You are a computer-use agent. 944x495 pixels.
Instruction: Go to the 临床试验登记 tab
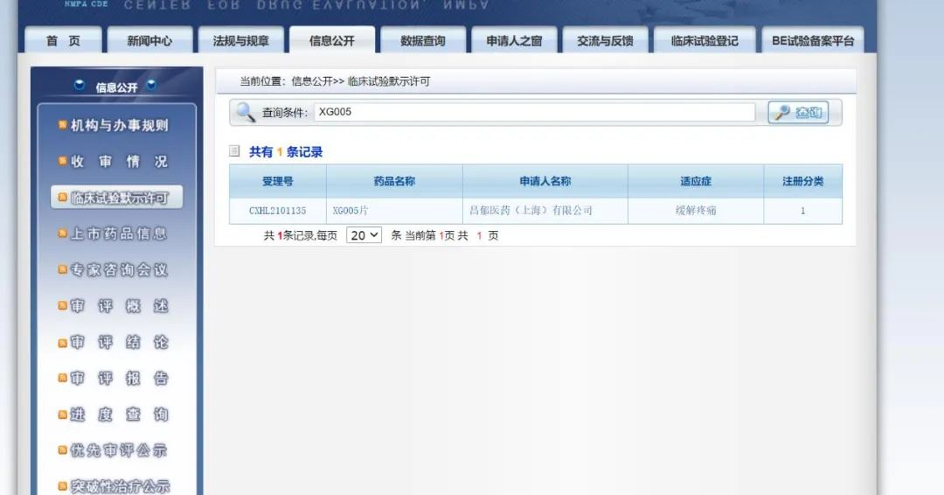pos(705,41)
